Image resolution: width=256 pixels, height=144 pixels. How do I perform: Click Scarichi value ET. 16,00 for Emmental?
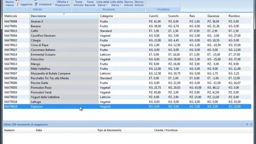(174, 54)
